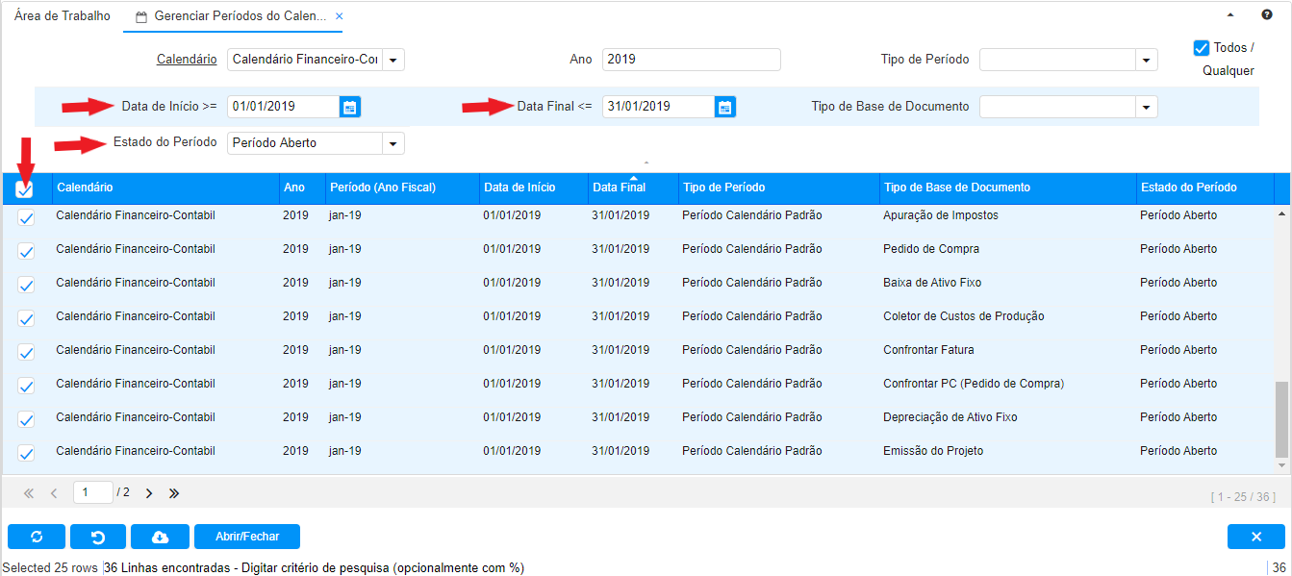Image resolution: width=1292 pixels, height=576 pixels.
Task: Click the help question mark icon
Action: click(1267, 15)
